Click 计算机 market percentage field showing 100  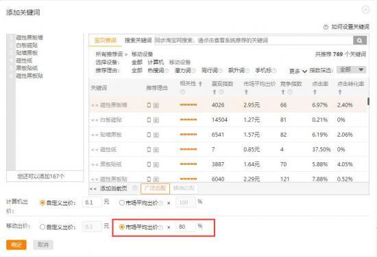(x=185, y=203)
